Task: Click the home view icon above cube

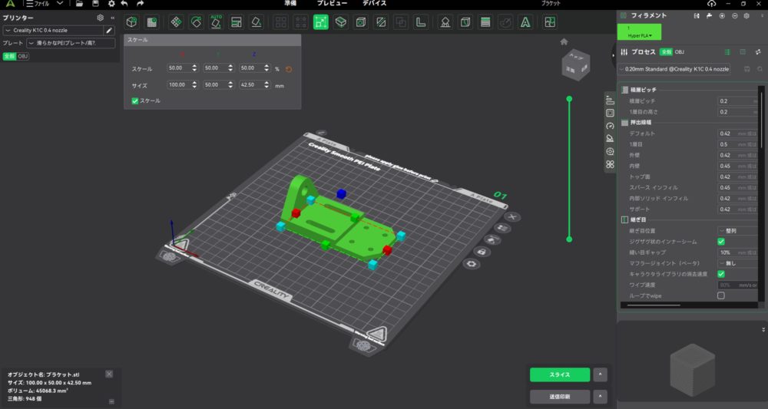Action: point(564,41)
